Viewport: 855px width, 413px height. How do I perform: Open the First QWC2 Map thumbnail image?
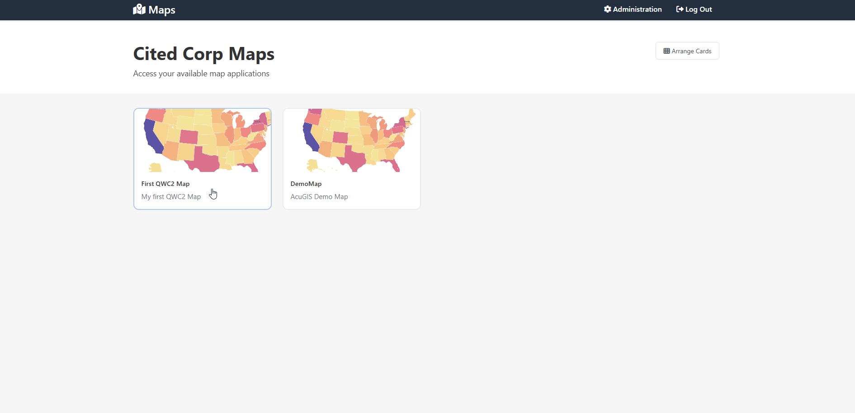pos(203,140)
